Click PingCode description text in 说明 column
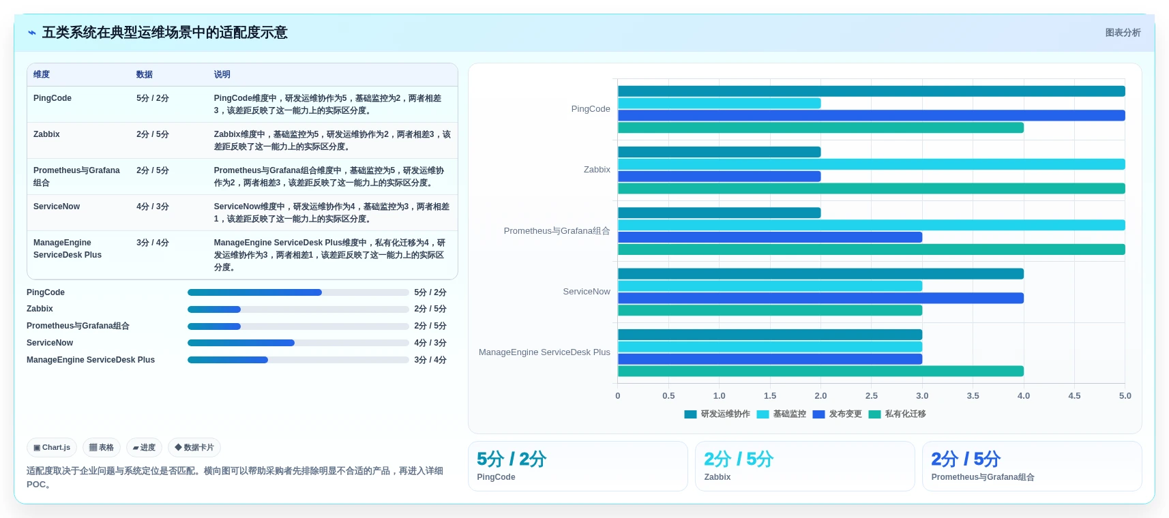Screen dimensions: 1169x518 click(328, 104)
